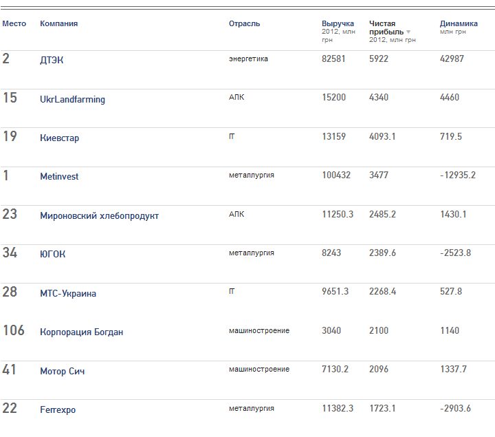The height and width of the screenshot is (437, 495).
Task: Click revenue value 100432
Action: [x=336, y=175]
